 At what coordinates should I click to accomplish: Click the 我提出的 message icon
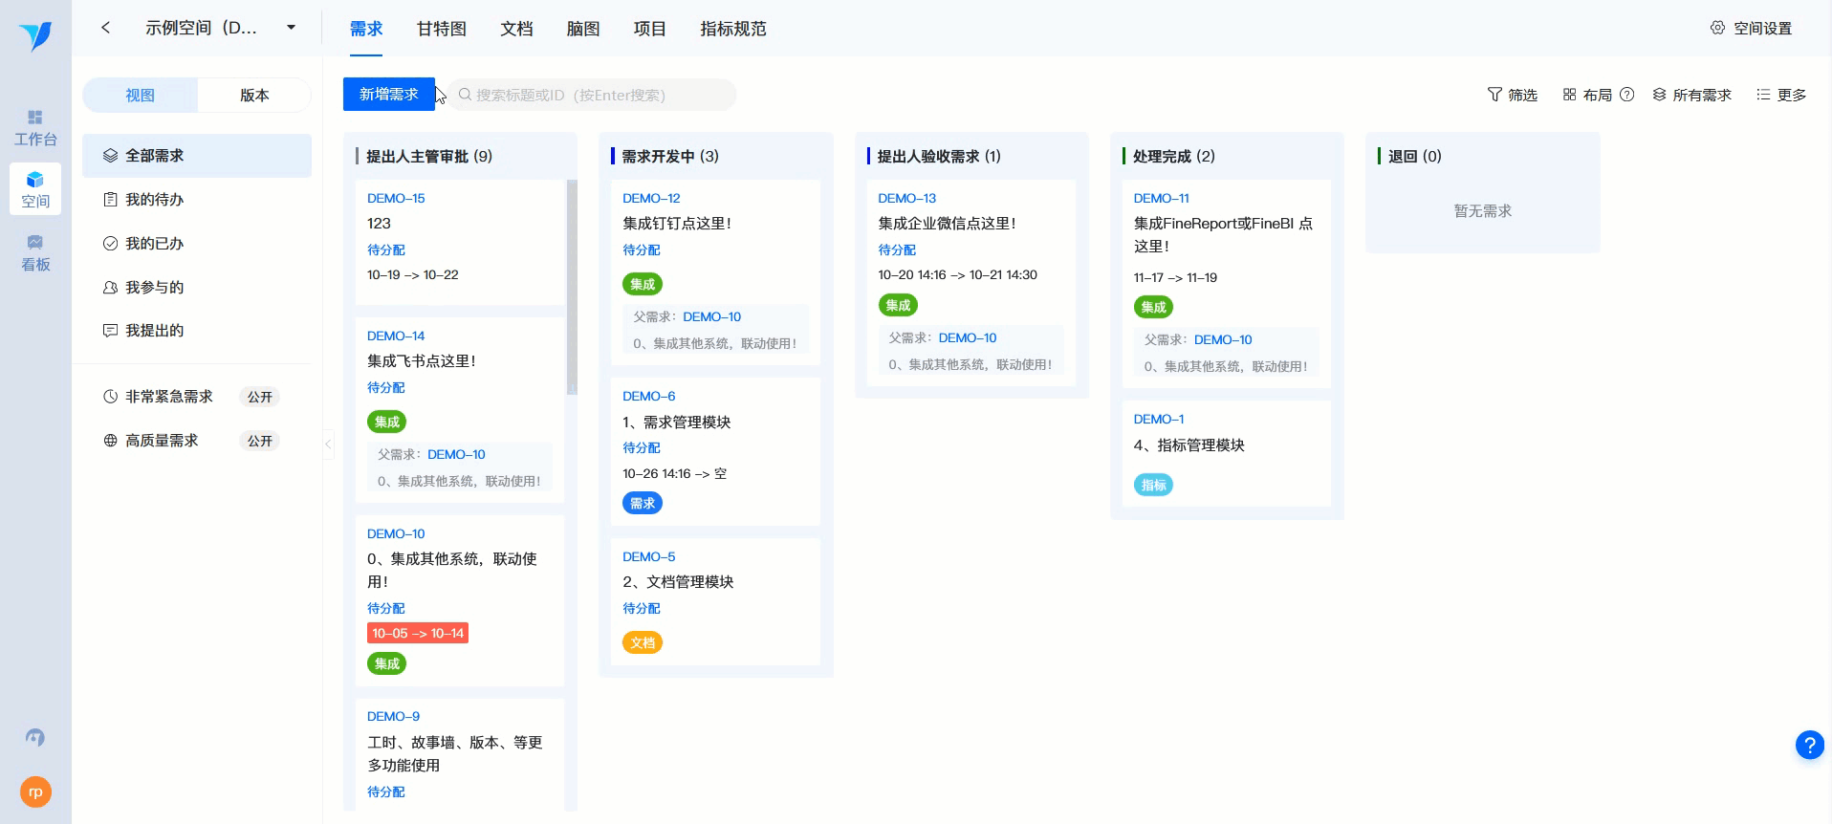(x=110, y=331)
